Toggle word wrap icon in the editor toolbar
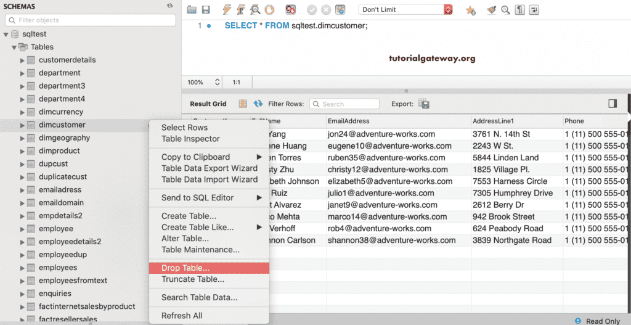 coord(534,10)
